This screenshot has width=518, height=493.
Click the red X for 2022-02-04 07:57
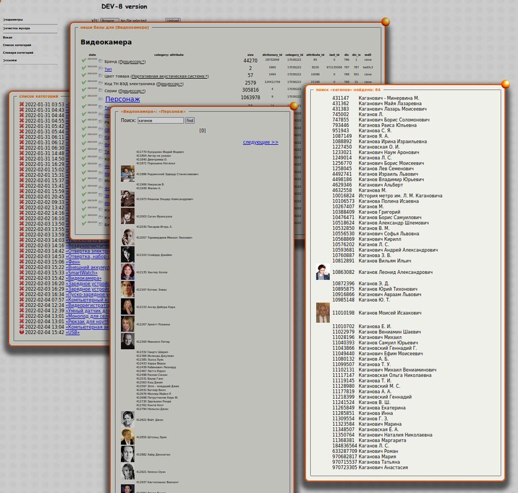coord(22,300)
